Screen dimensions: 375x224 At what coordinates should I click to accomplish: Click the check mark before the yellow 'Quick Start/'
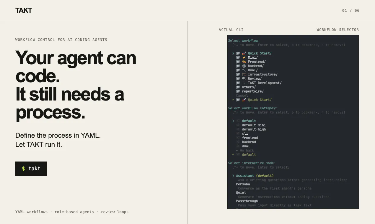tap(233, 100)
